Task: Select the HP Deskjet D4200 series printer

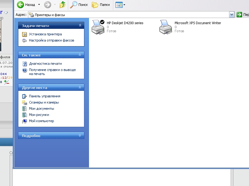Action: click(98, 27)
